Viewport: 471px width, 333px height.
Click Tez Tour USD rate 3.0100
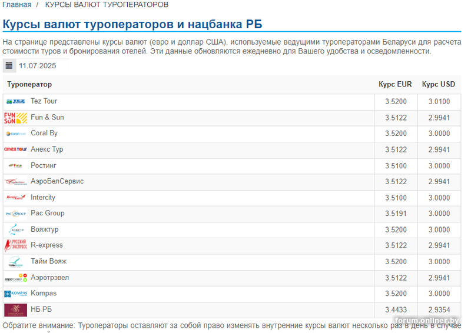[x=439, y=102]
